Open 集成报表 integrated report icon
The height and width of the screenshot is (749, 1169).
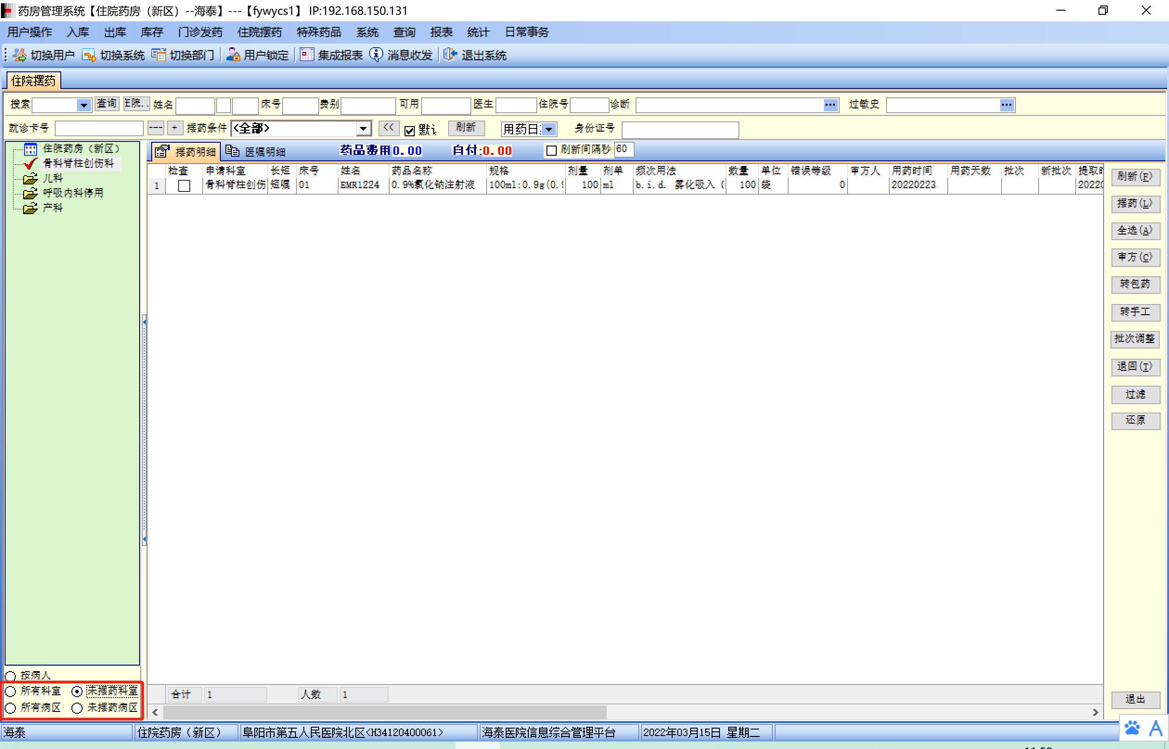point(307,55)
